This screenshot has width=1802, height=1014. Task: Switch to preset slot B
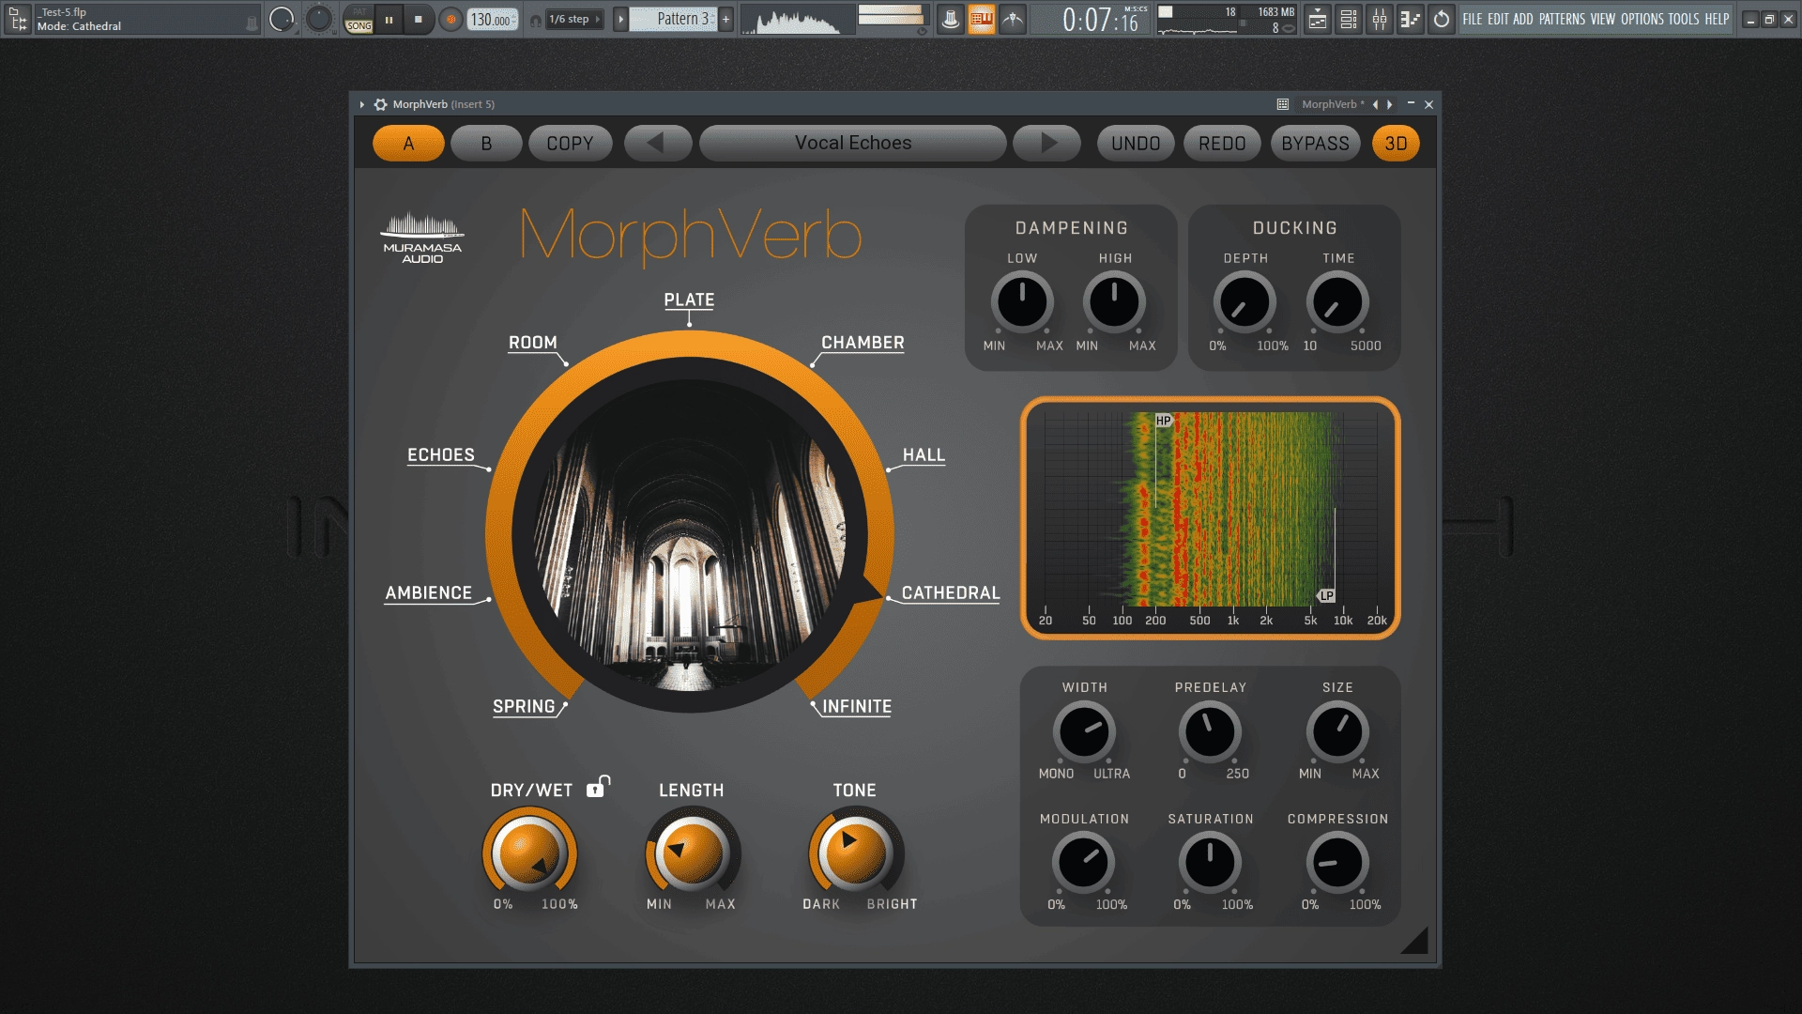click(486, 143)
